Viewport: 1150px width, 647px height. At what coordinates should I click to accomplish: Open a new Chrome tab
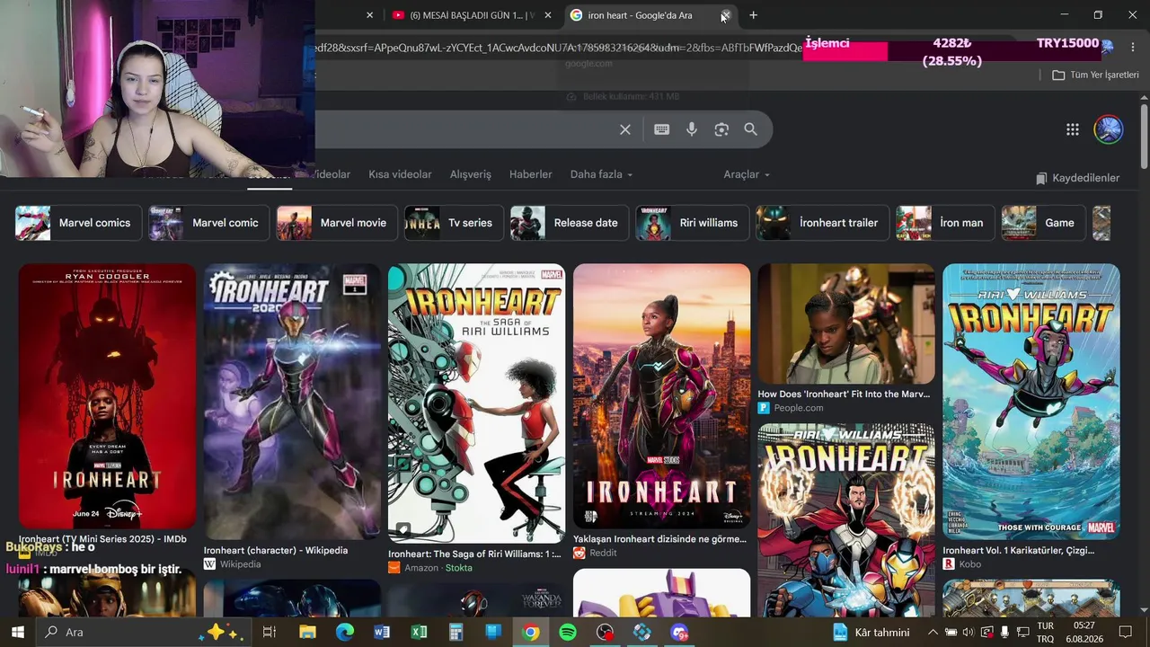(753, 15)
